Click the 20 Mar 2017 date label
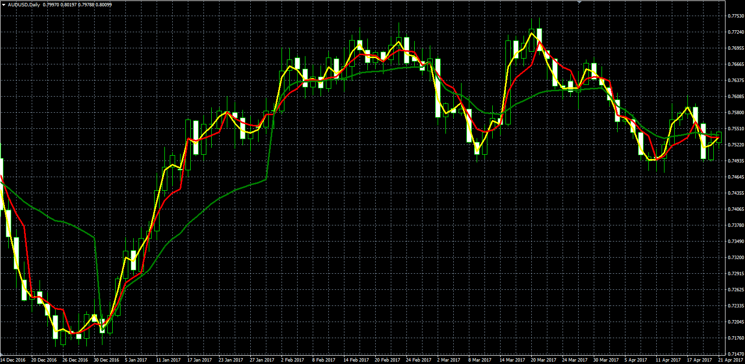This screenshot has width=745, height=364. [544, 360]
